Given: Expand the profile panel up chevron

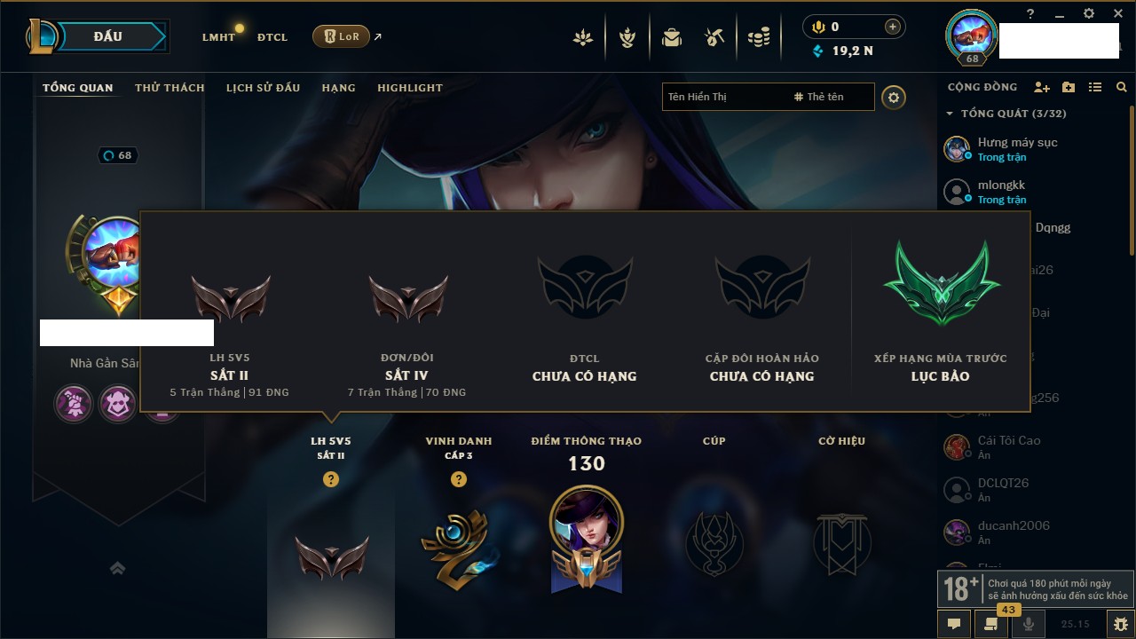Looking at the screenshot, I should (x=117, y=568).
